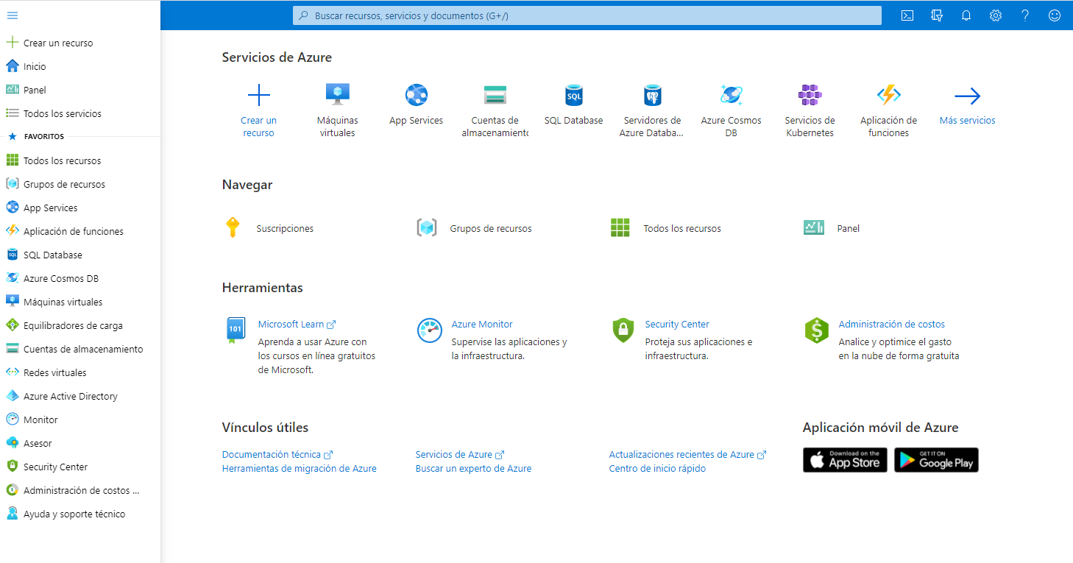Open Grupos de recursos in sidebar favorites

tap(64, 184)
